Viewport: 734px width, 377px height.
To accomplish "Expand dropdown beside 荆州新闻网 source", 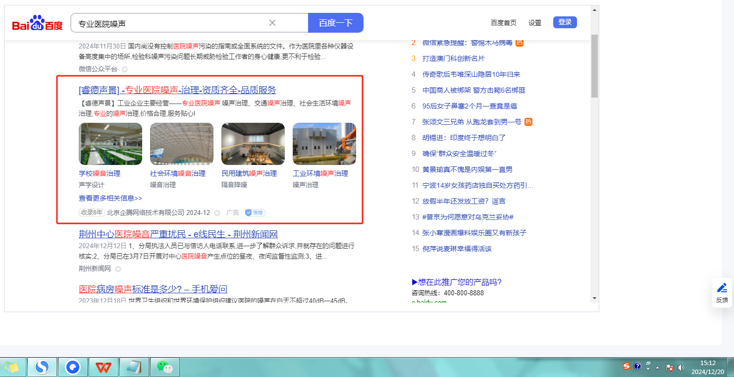I will pos(118,269).
